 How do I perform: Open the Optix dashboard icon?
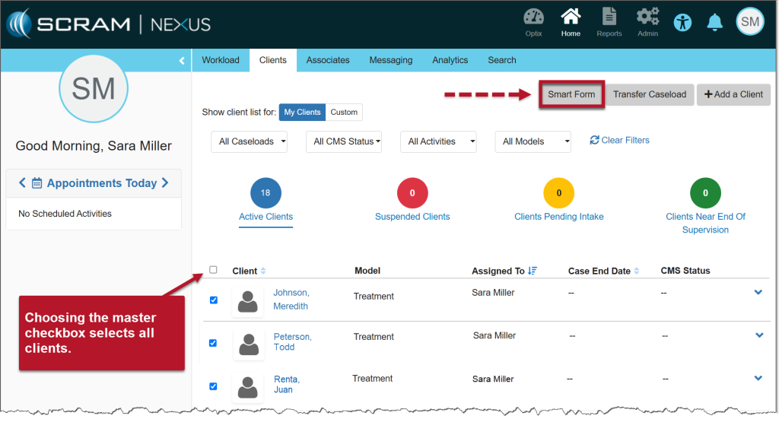[x=534, y=18]
